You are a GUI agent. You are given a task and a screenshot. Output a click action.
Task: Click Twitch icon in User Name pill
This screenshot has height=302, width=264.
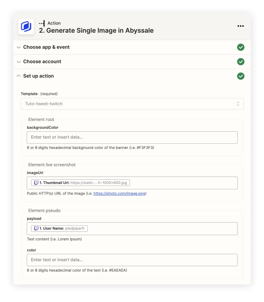pyautogui.click(x=36, y=228)
